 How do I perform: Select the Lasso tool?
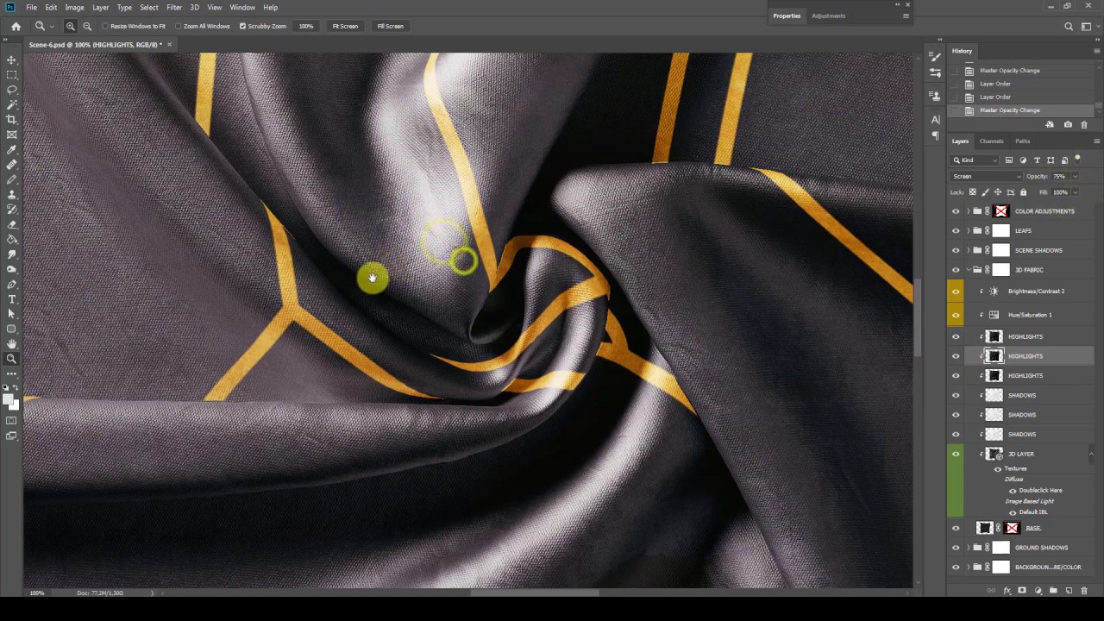(11, 90)
